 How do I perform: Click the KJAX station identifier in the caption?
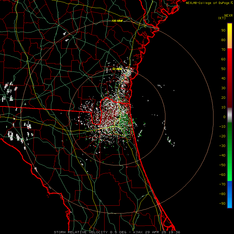138,232
